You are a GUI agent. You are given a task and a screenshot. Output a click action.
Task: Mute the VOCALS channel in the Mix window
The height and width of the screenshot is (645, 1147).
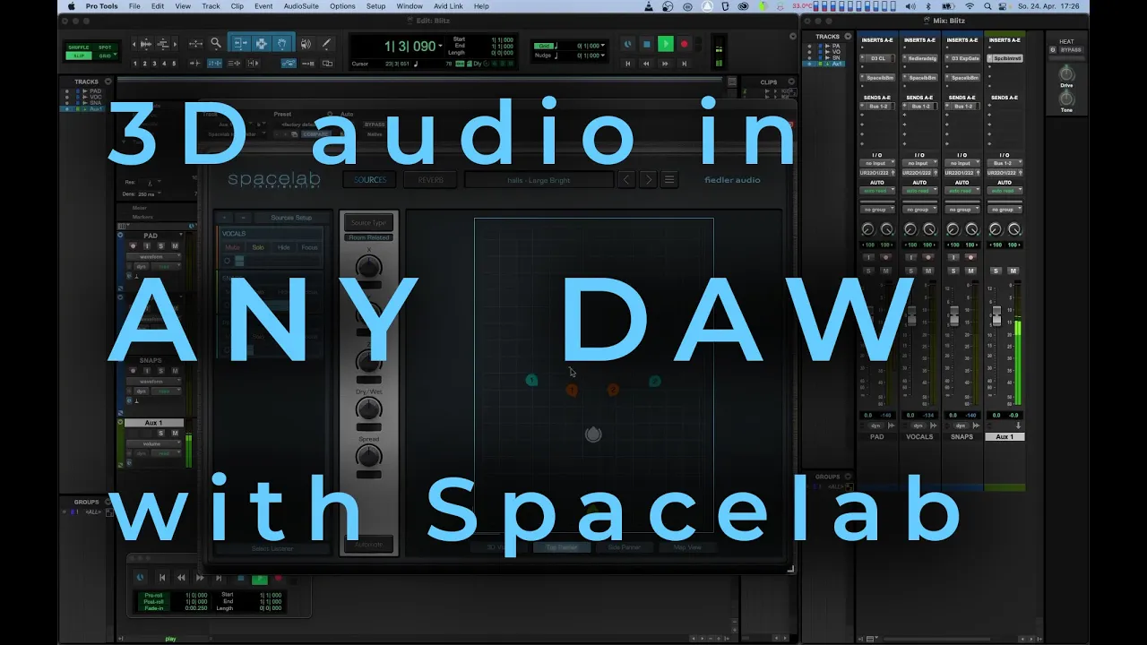(x=928, y=271)
